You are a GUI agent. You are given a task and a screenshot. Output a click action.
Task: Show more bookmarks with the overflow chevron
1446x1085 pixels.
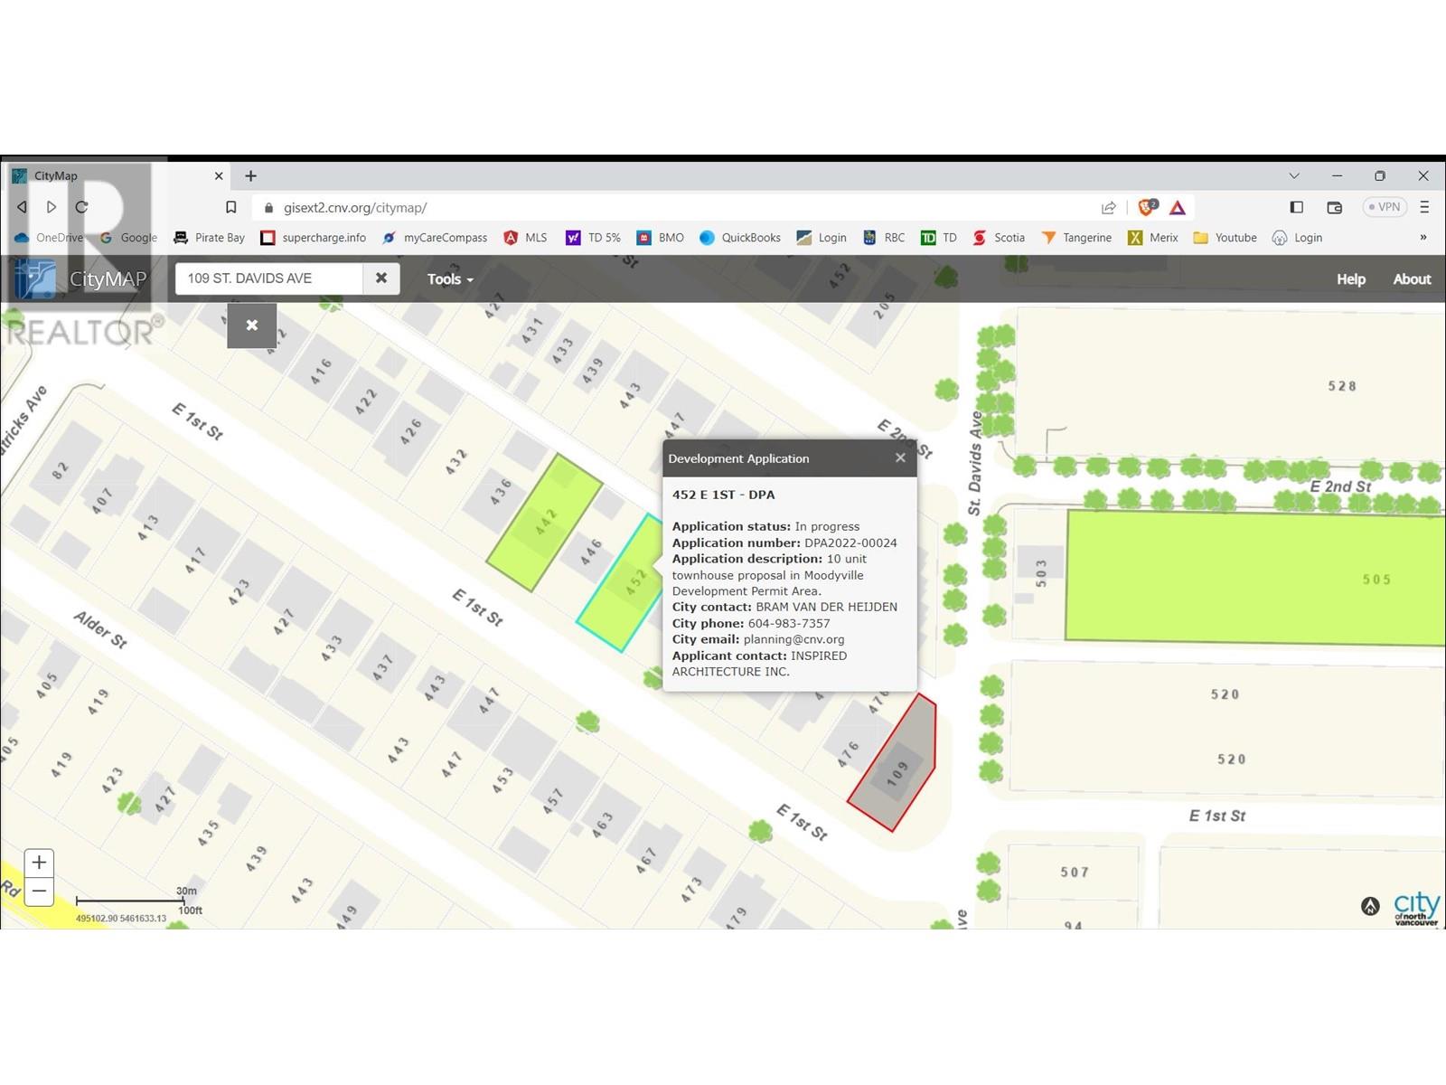pyautogui.click(x=1423, y=237)
